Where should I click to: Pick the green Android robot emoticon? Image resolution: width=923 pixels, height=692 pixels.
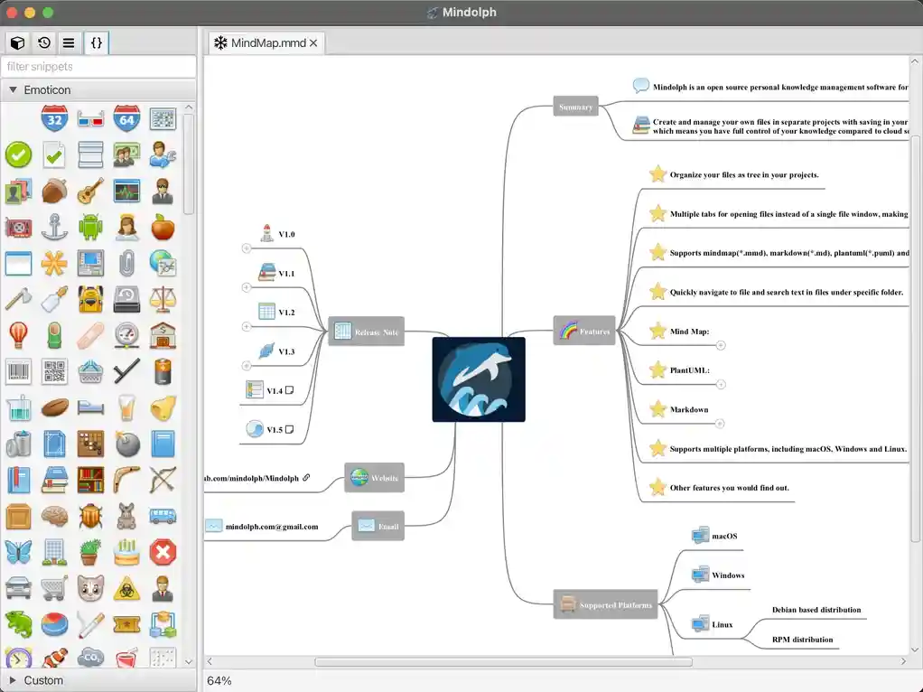pos(90,227)
